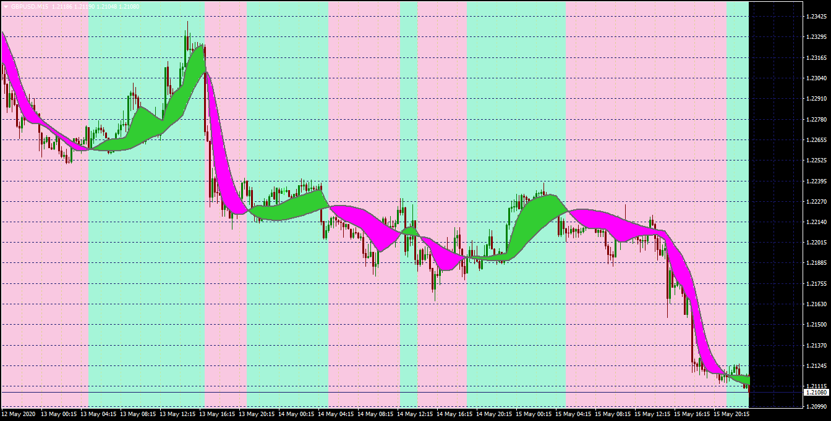
Task: Click the GBPUSD,M15 chart title text
Action: pyautogui.click(x=30, y=6)
